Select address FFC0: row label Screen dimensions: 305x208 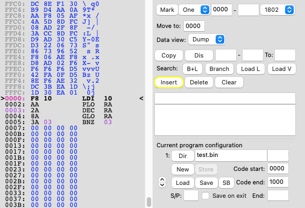click(15, 4)
